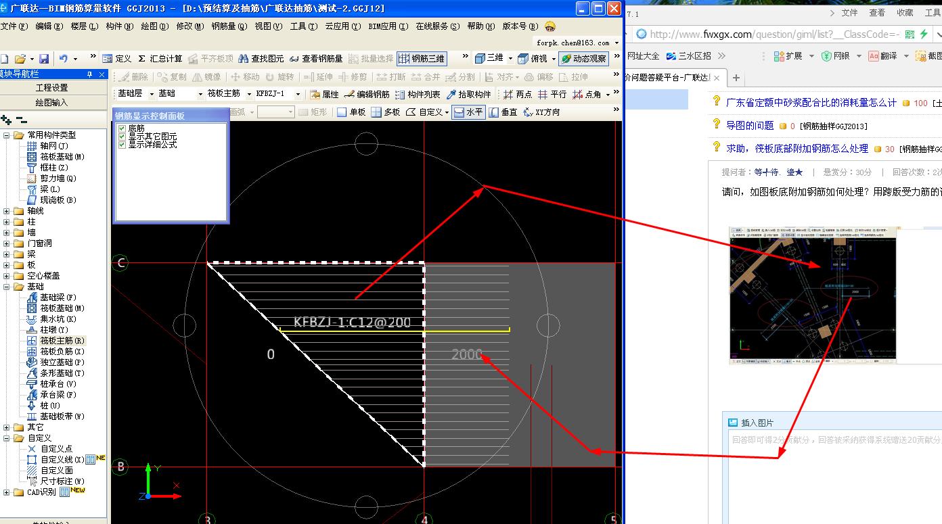Select 单板 single slab mode
The height and width of the screenshot is (524, 942).
351,112
